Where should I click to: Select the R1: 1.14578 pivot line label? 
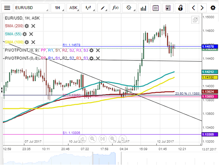tap(72, 45)
